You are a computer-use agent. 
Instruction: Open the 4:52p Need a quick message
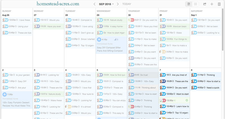click(x=205, y=88)
